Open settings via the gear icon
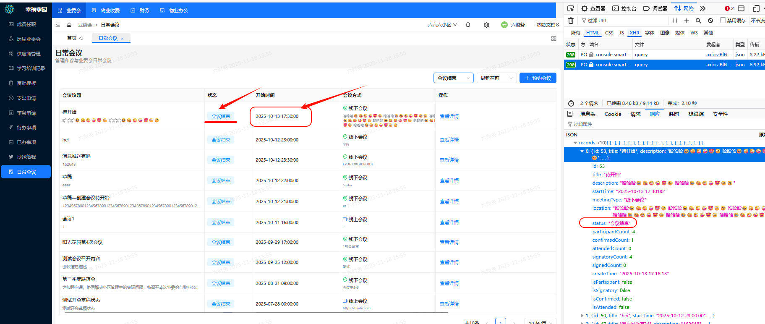765x324 pixels. (486, 25)
